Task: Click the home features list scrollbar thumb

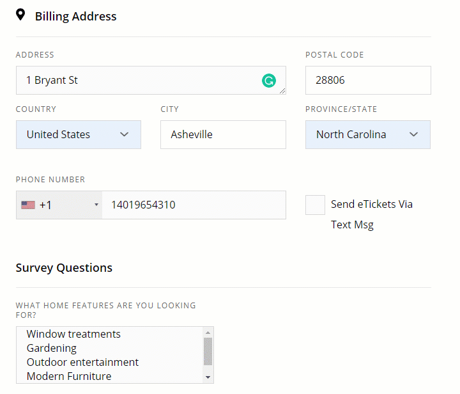Action: [x=208, y=351]
